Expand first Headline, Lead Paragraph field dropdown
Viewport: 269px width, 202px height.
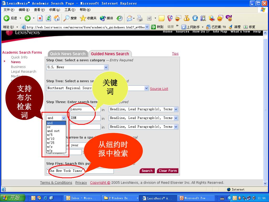pyautogui.click(x=176, y=109)
